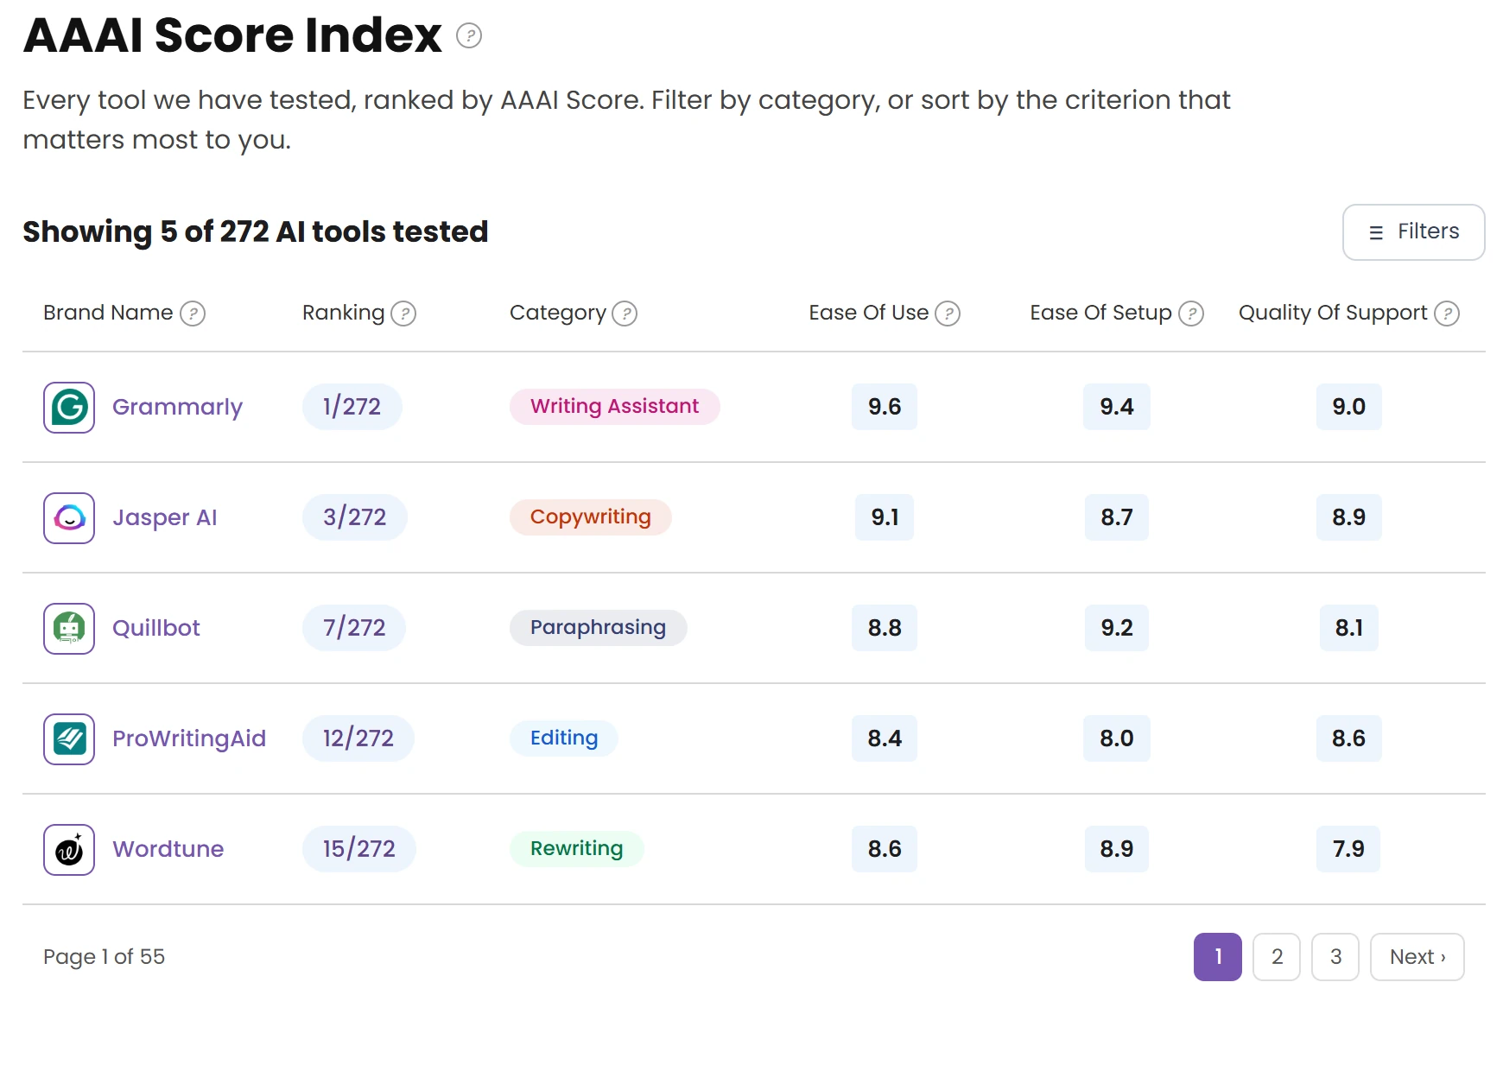
Task: Select the Writing Assistant category tag
Action: point(614,407)
